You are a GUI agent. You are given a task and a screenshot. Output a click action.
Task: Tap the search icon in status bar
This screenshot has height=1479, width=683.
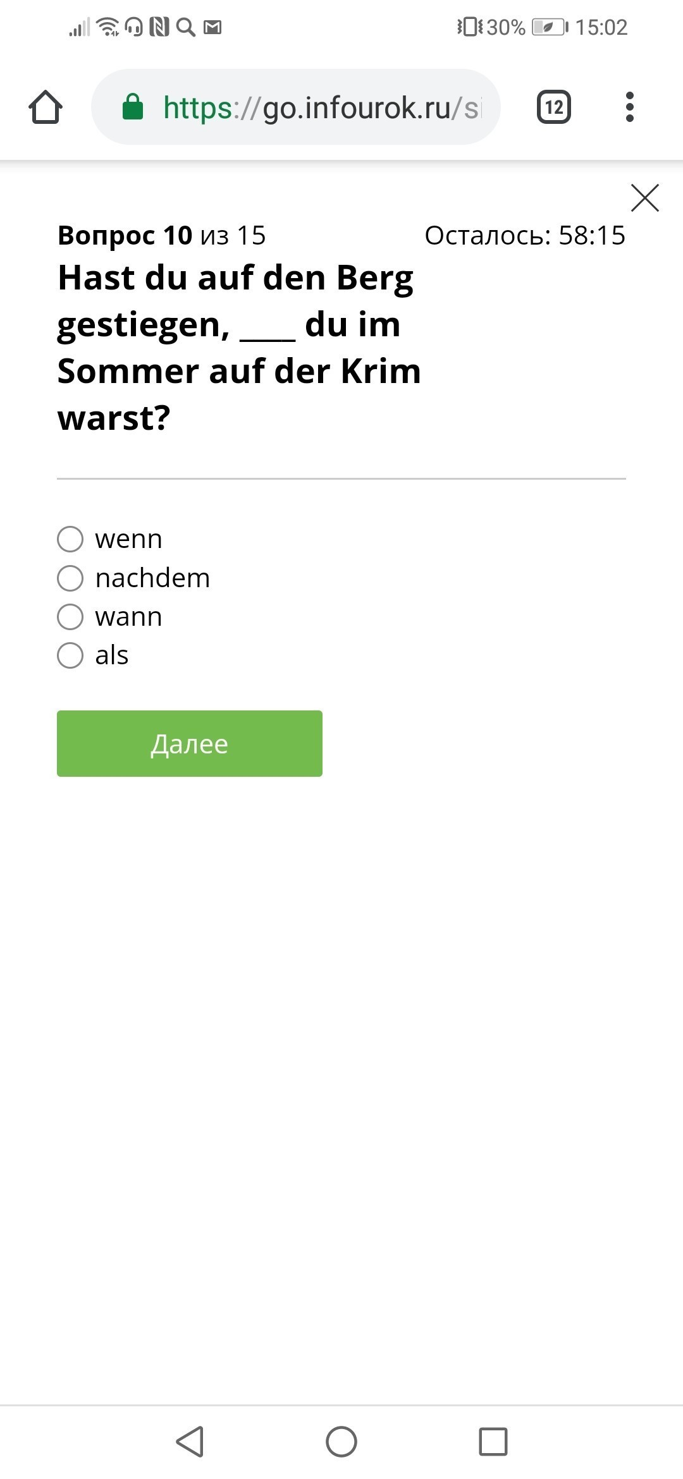click(x=185, y=27)
